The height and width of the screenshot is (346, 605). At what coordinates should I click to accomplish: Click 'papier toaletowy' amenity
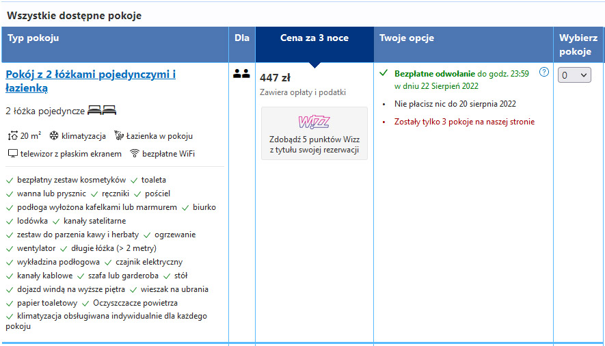(x=47, y=303)
